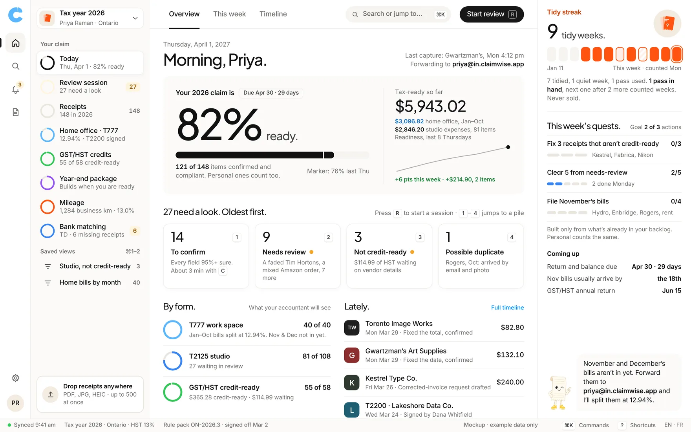Click the tidy streak receipt badge
The height and width of the screenshot is (432, 691).
click(667, 24)
